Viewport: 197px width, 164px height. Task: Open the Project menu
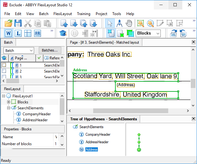[x=101, y=14]
